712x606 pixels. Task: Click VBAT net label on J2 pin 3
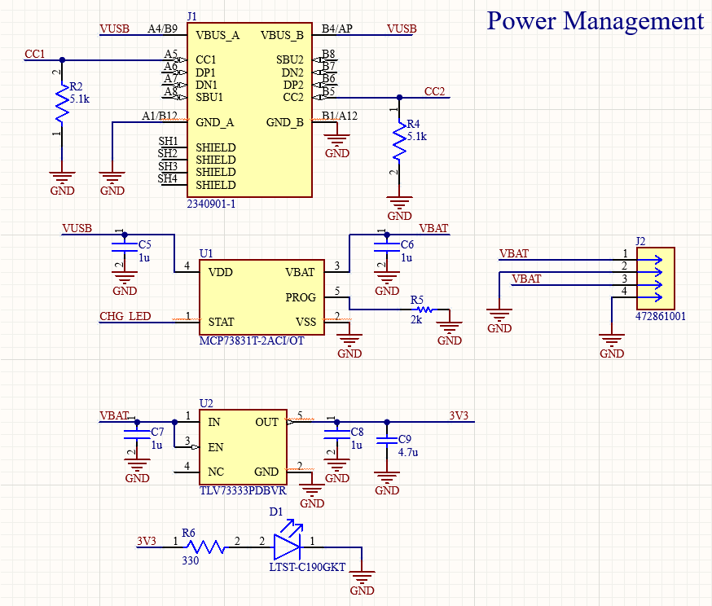(x=526, y=279)
